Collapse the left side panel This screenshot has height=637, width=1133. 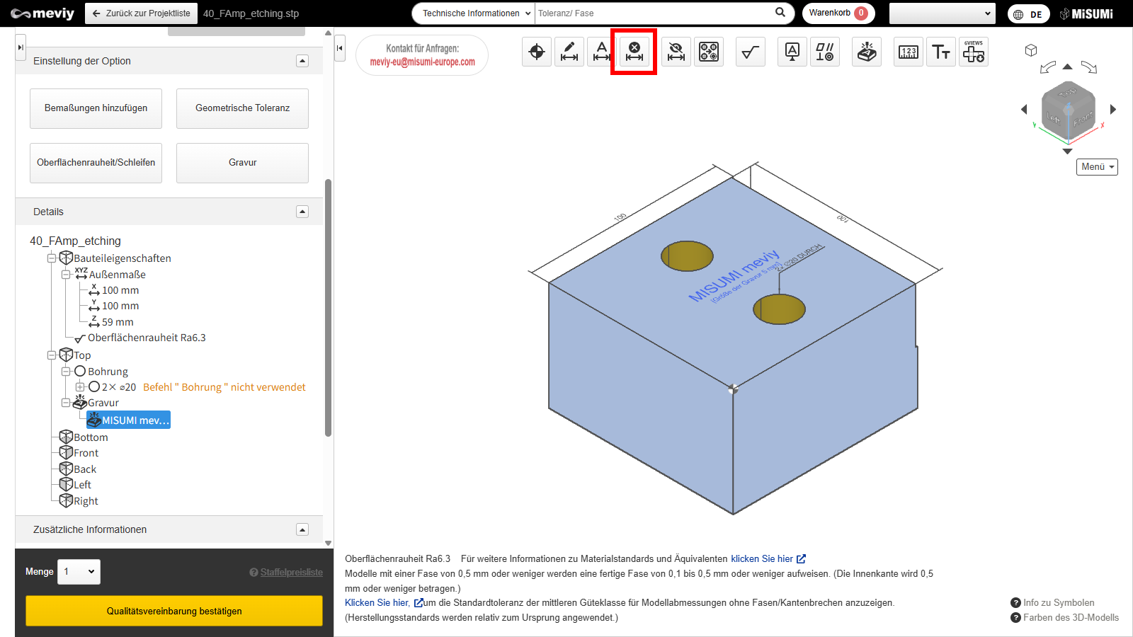click(340, 48)
